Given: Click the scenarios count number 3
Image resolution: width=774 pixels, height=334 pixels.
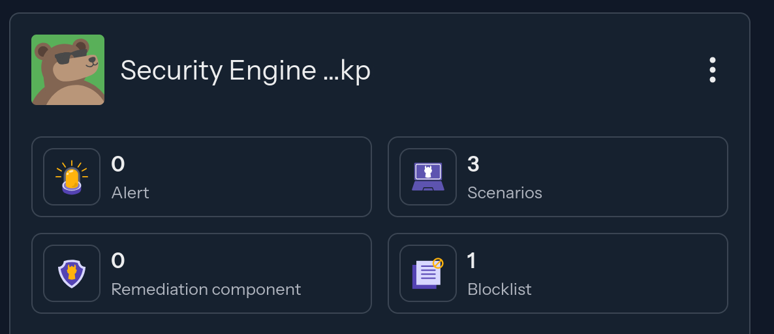Looking at the screenshot, I should point(474,164).
